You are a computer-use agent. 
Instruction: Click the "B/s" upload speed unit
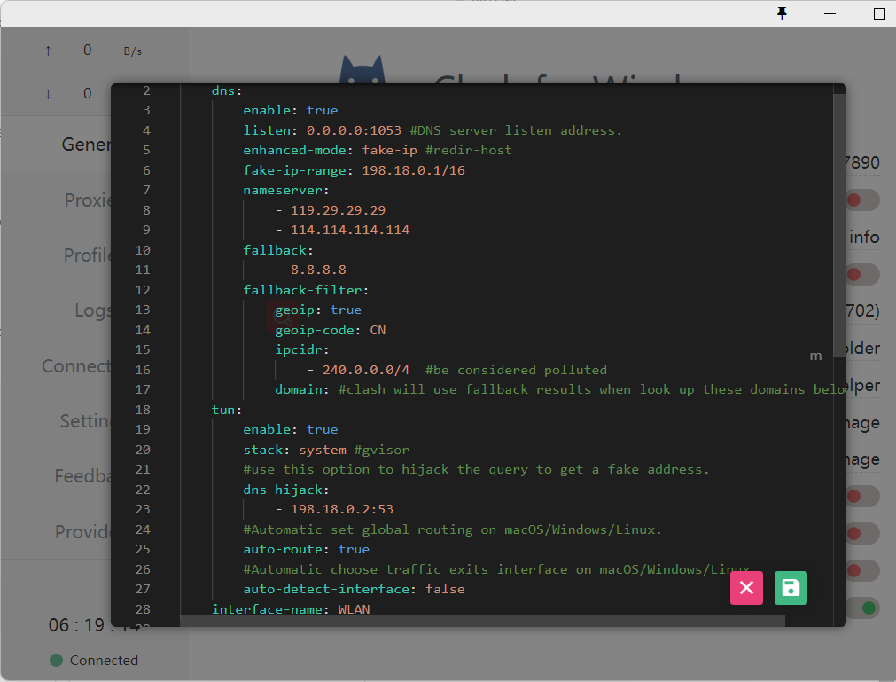[133, 51]
